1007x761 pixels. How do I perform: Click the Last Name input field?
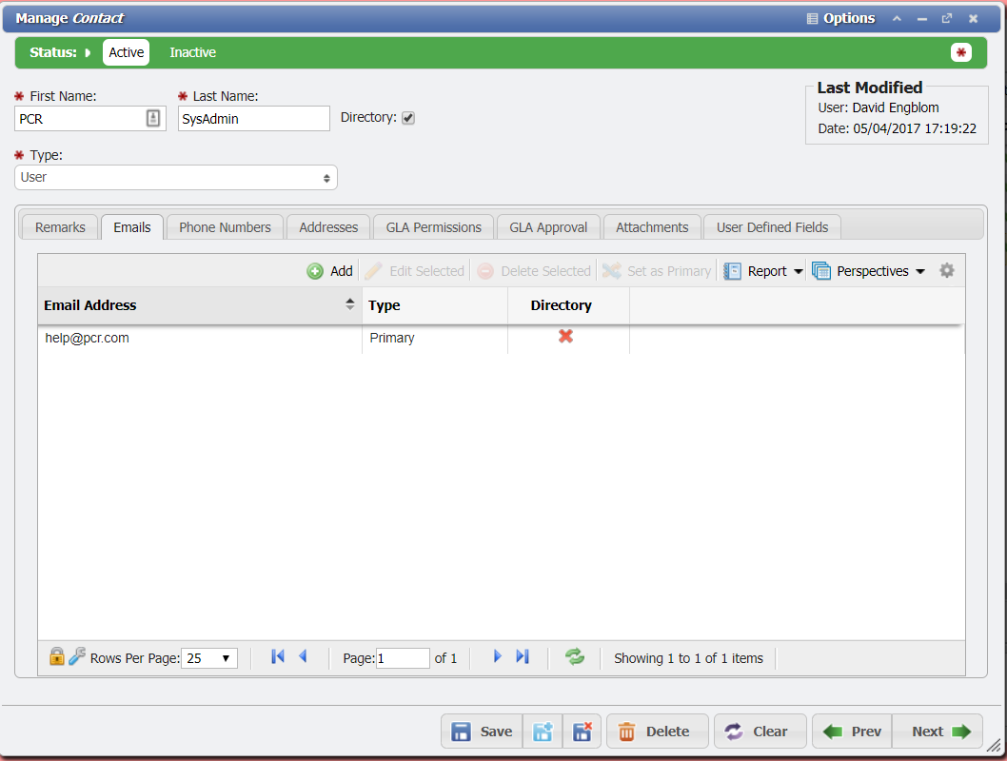[x=253, y=118]
